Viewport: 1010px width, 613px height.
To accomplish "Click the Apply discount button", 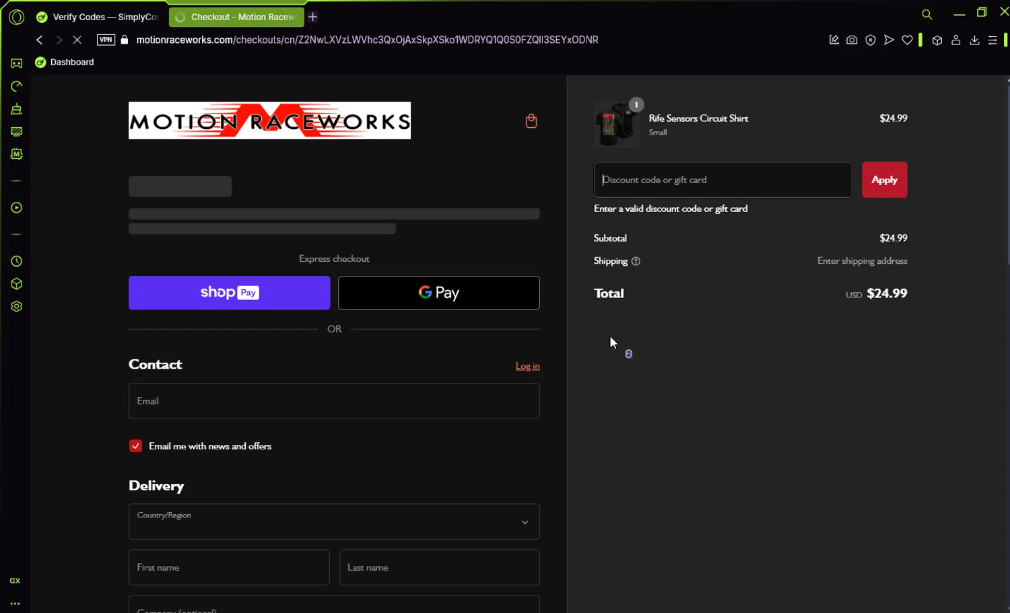I will (x=884, y=180).
